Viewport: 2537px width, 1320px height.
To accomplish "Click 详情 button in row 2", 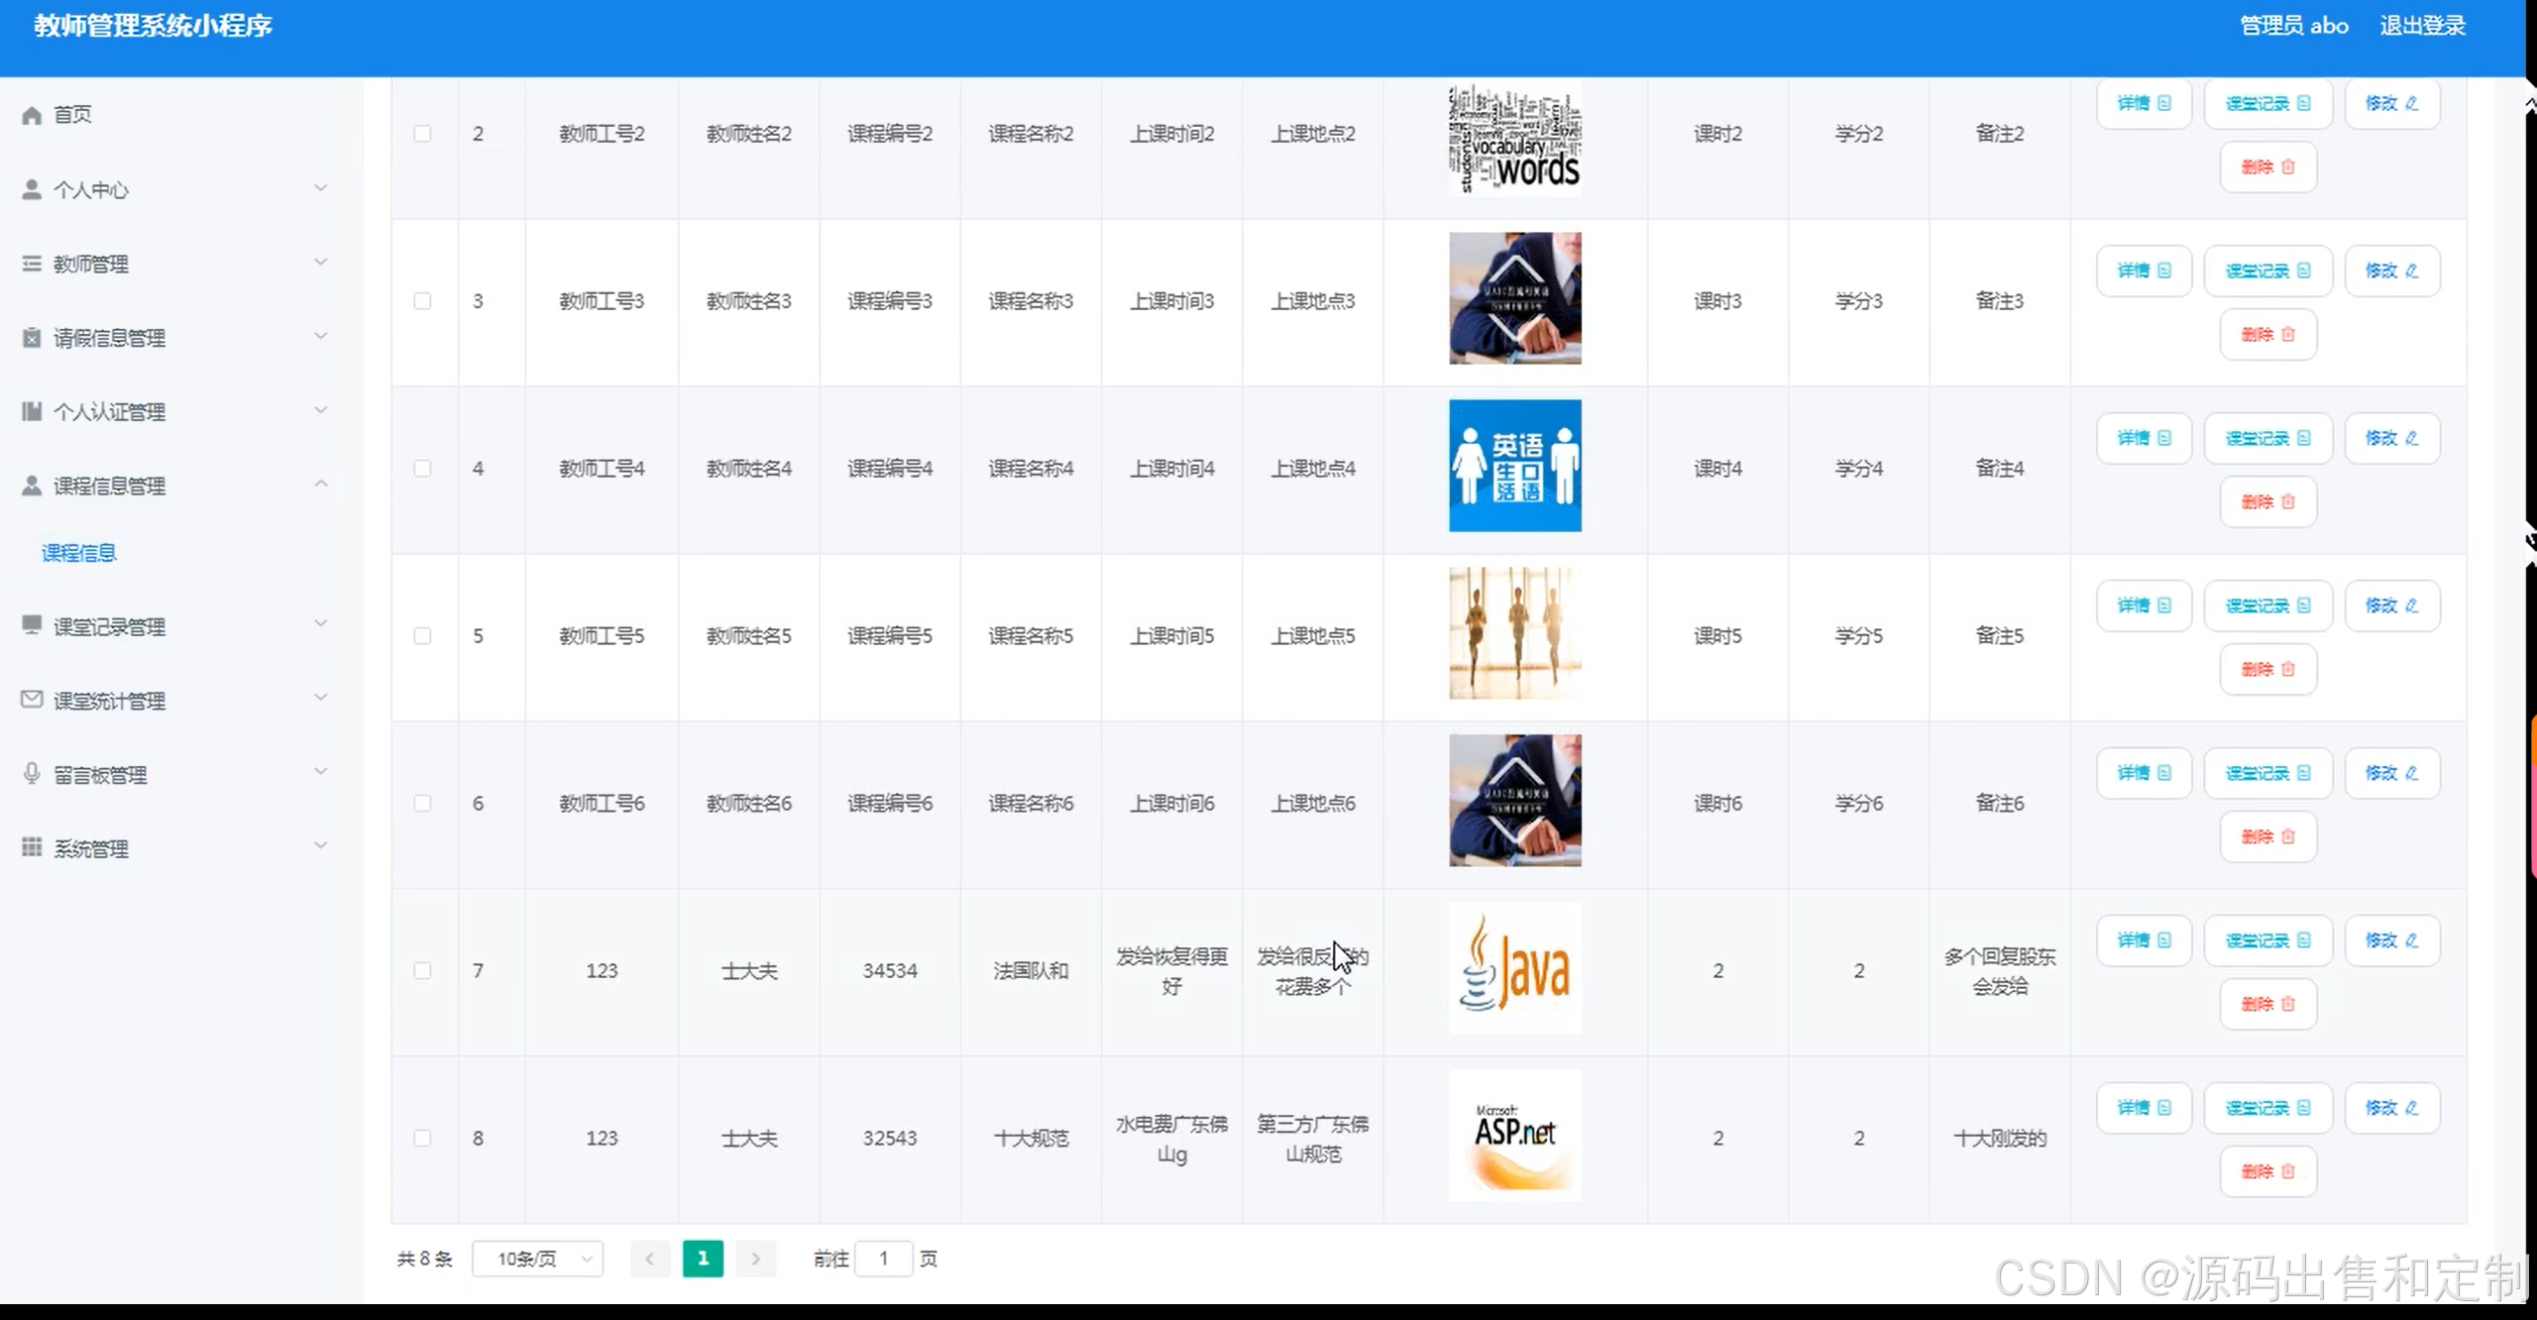I will coord(2144,103).
